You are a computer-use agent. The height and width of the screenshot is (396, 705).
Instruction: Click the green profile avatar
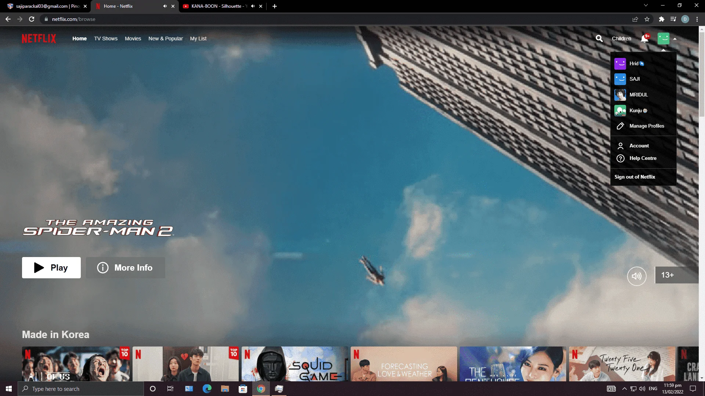663,38
